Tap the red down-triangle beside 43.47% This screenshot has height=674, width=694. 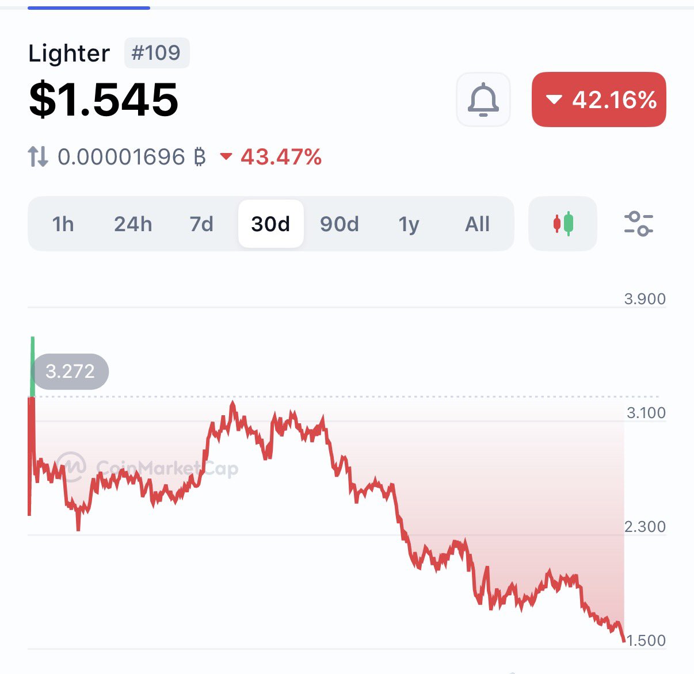pos(226,156)
